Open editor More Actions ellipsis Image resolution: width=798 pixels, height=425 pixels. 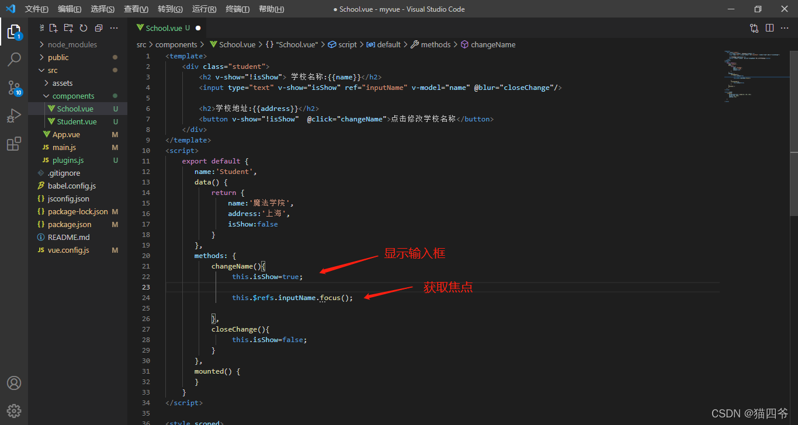[785, 28]
